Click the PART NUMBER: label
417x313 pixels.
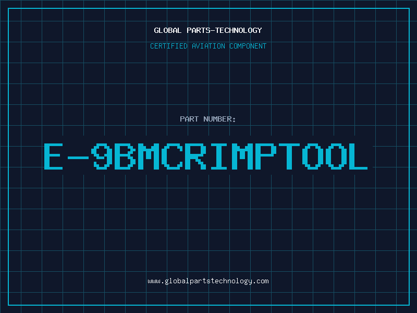pyautogui.click(x=208, y=119)
